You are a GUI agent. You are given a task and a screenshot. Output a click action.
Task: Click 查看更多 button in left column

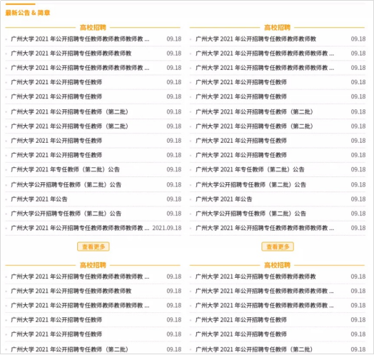point(93,246)
